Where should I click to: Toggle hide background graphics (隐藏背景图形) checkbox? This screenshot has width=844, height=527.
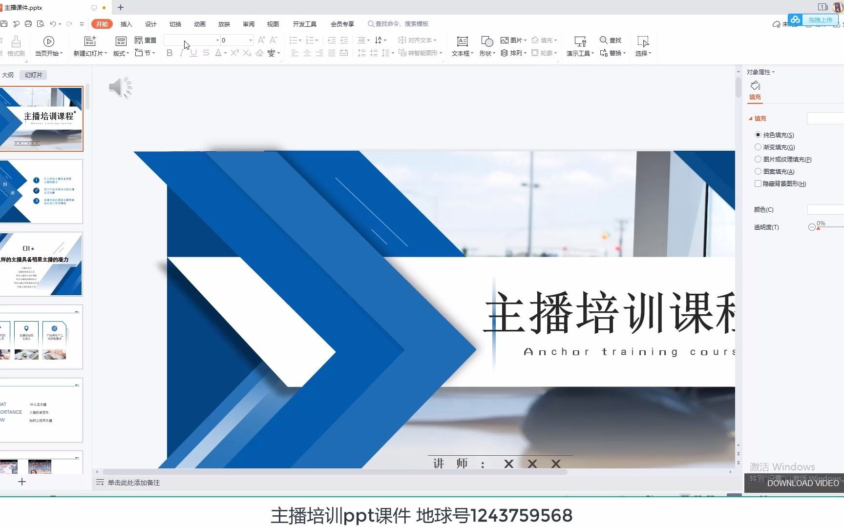coord(758,183)
